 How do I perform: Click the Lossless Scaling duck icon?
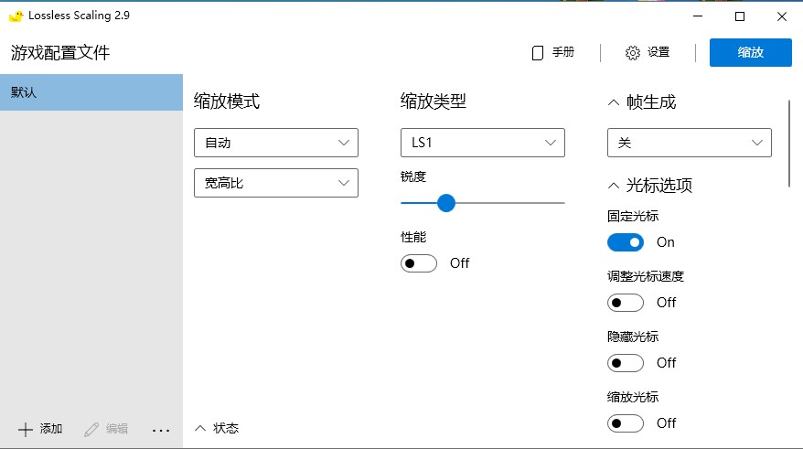tap(16, 16)
